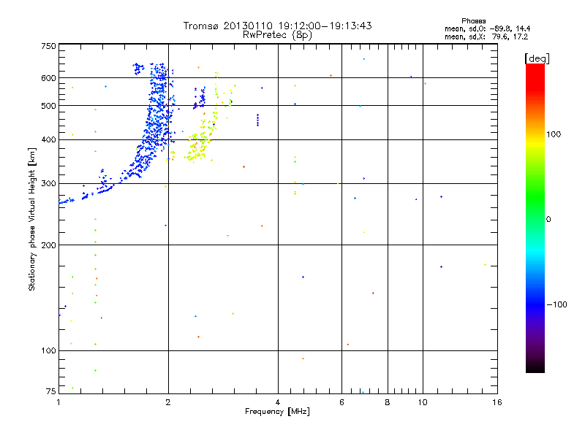Click the colorbar '0' tick label
585x438 pixels.
coord(548,220)
